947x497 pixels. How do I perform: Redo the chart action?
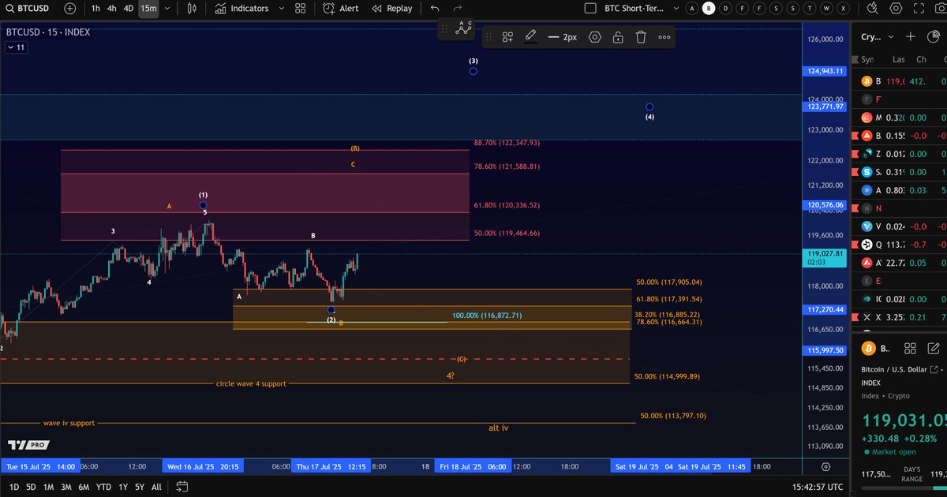point(457,8)
